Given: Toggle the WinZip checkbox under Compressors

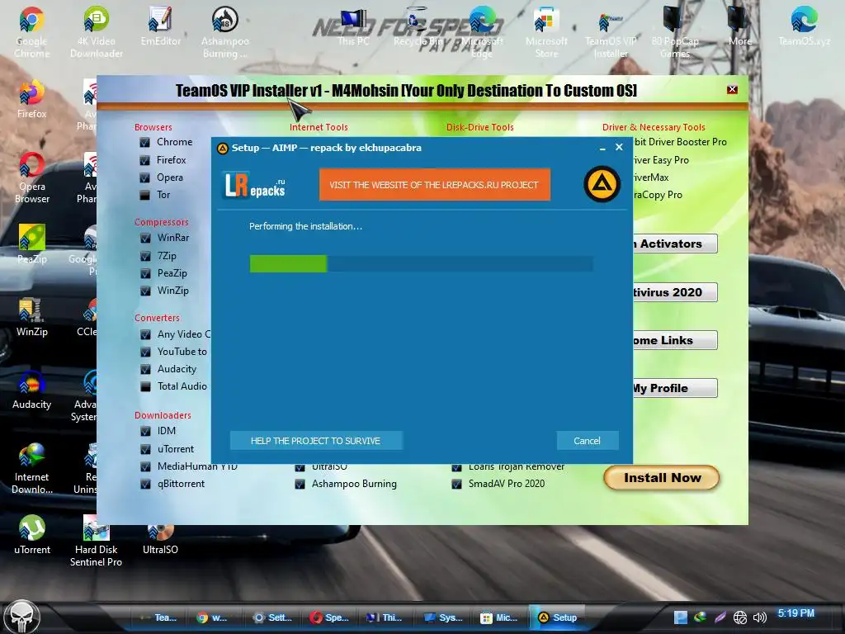Looking at the screenshot, I should click(145, 291).
